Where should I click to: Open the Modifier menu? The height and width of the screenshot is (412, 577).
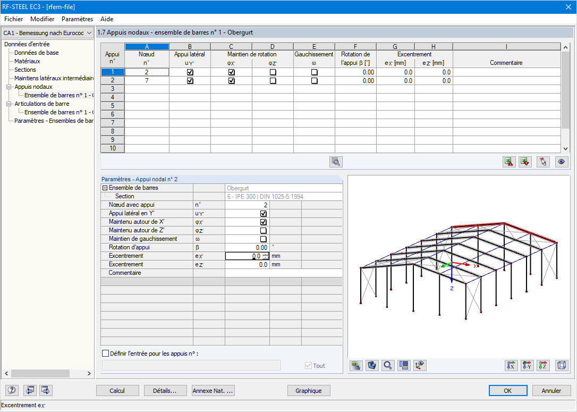tap(43, 19)
